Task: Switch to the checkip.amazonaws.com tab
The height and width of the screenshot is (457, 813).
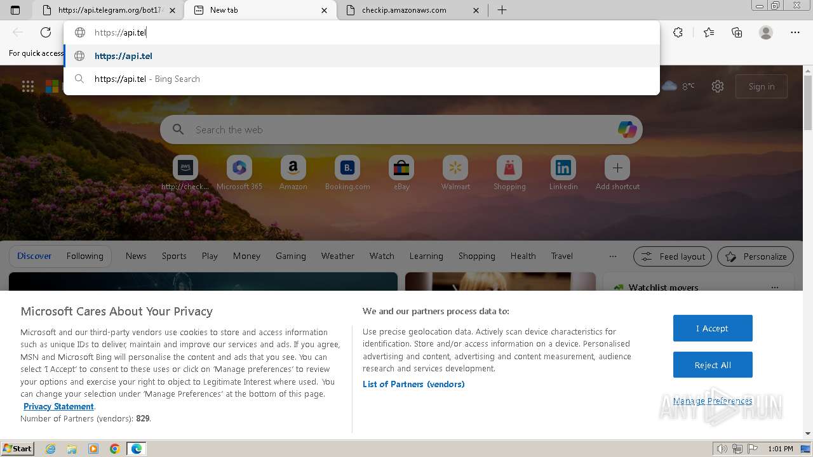Action: click(x=412, y=10)
